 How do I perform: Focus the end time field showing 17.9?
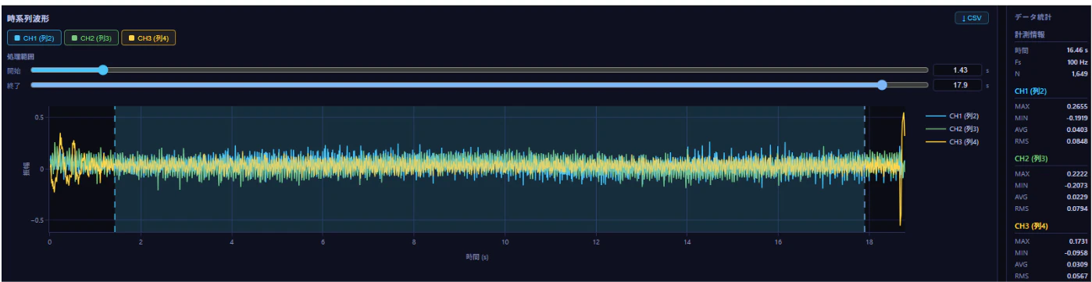[x=958, y=85]
